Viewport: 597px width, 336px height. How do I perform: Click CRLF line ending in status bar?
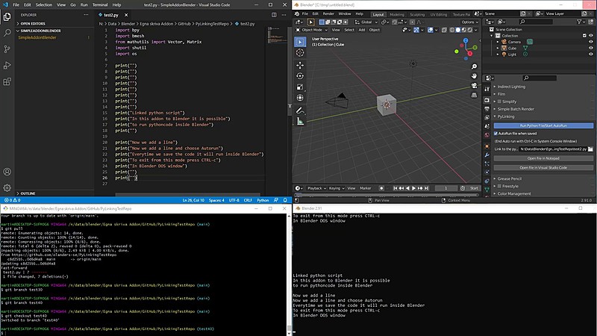point(248,200)
